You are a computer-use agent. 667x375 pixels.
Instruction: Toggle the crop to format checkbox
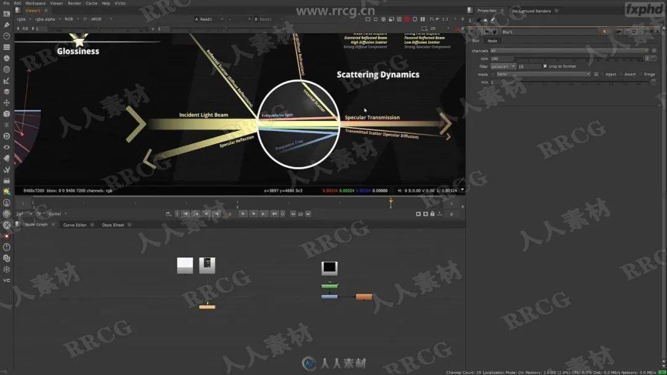click(545, 66)
